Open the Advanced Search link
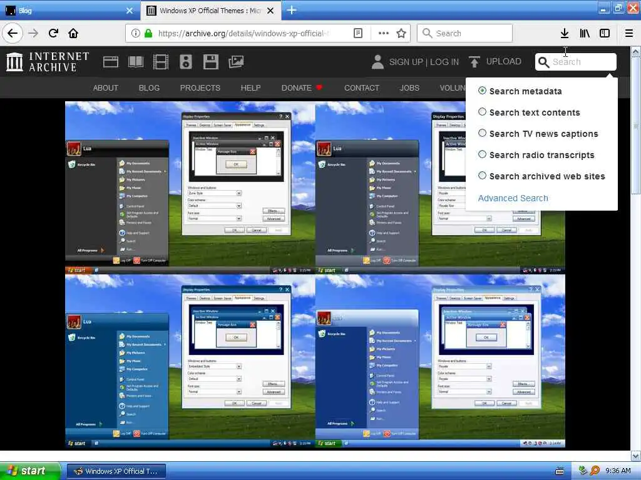This screenshot has width=641, height=480. [513, 198]
